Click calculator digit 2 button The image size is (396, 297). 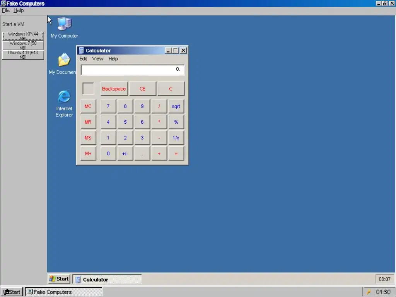[x=125, y=138]
